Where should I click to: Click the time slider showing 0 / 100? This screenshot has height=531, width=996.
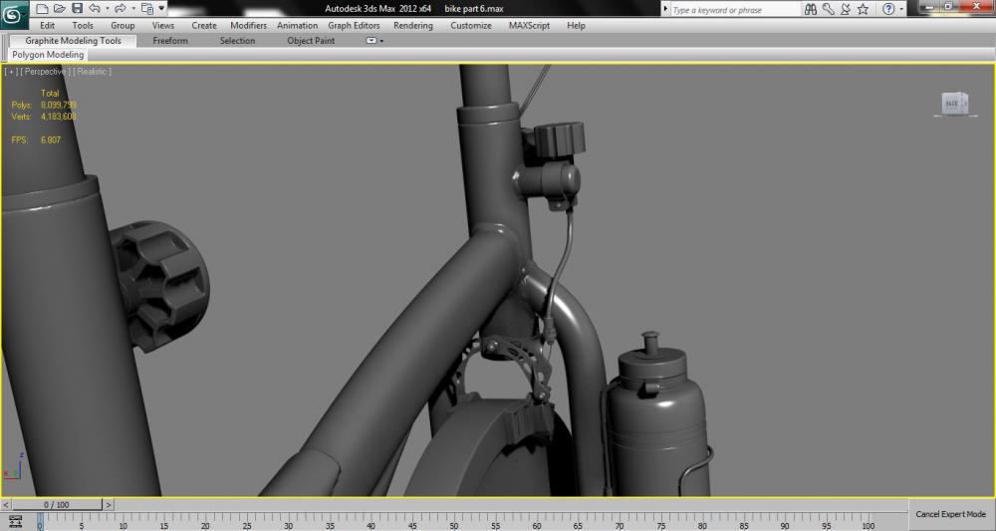pos(59,505)
